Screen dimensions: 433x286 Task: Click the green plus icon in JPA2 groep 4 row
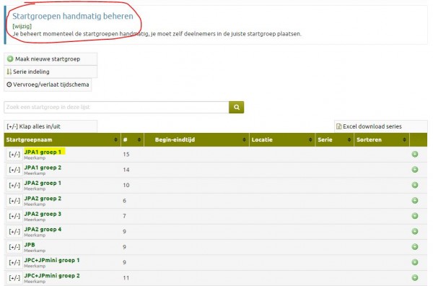[x=415, y=231]
